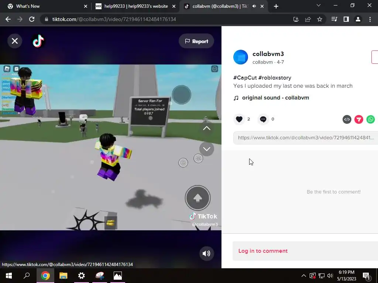Click the install app icon
Viewport: 378px width, 283px height.
pyautogui.click(x=296, y=20)
